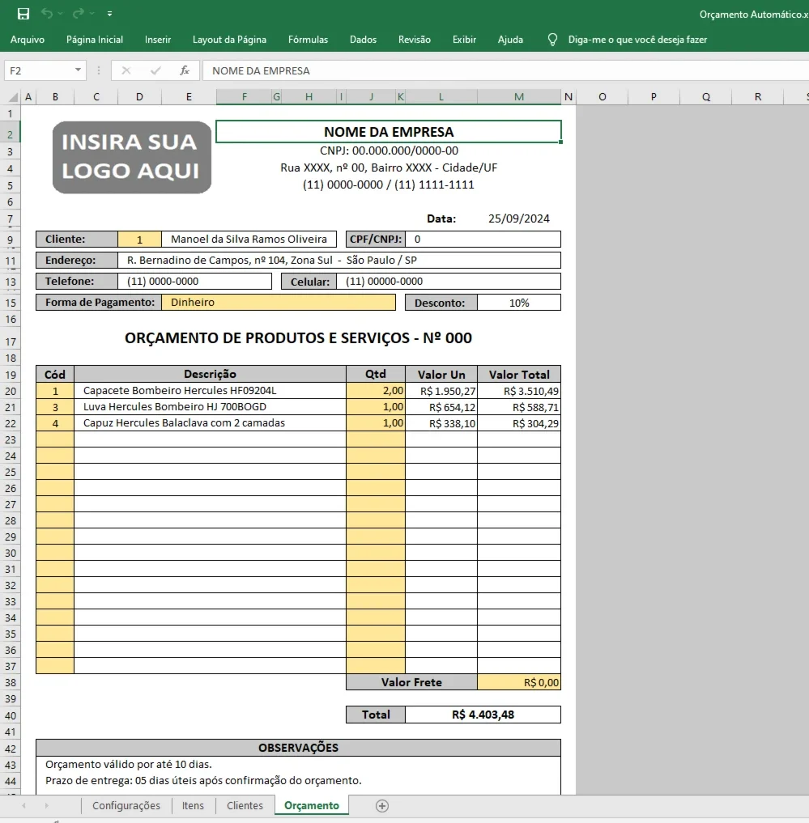Click the Insert Function fx icon

(185, 70)
